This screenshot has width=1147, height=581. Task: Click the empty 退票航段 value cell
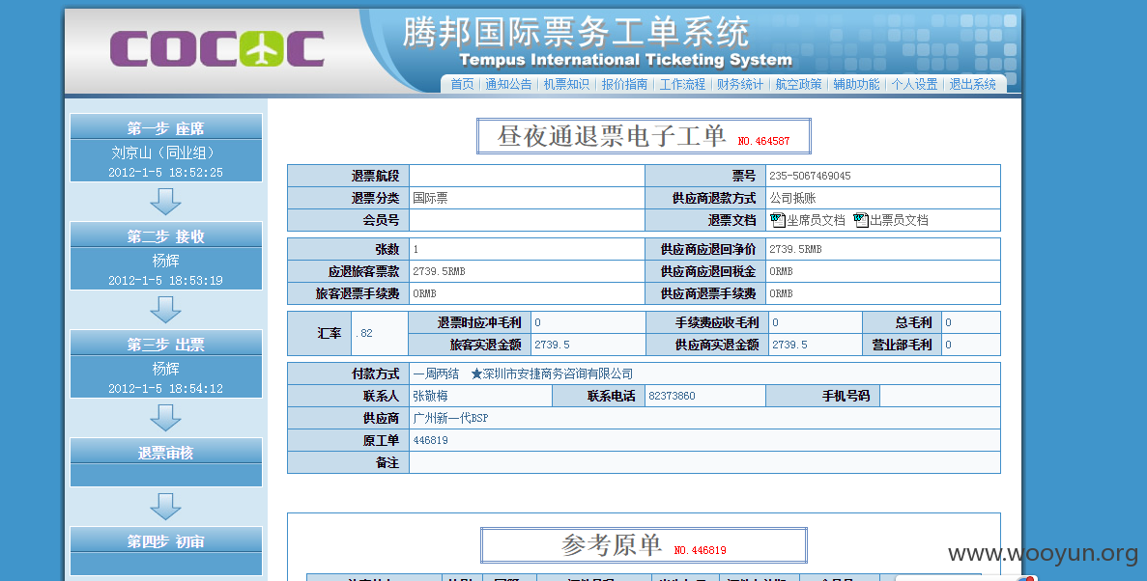pos(527,176)
